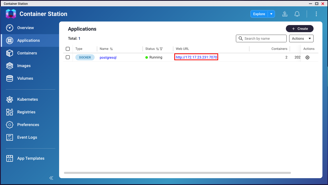Open the Containers cube icon

(10, 53)
